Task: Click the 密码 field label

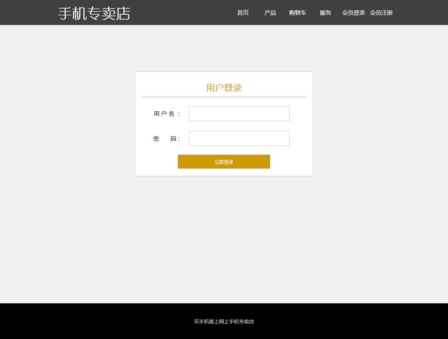Action: pos(167,139)
